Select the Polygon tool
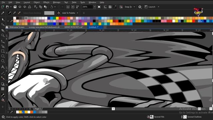 tap(3, 61)
